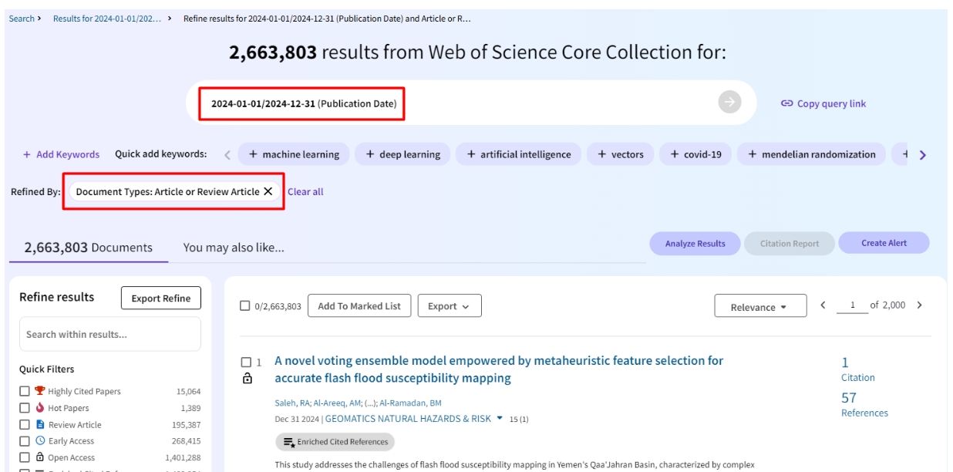
Task: Open journal GEOMATICS NATURAL HAZARDS & RISK
Action: click(408, 419)
